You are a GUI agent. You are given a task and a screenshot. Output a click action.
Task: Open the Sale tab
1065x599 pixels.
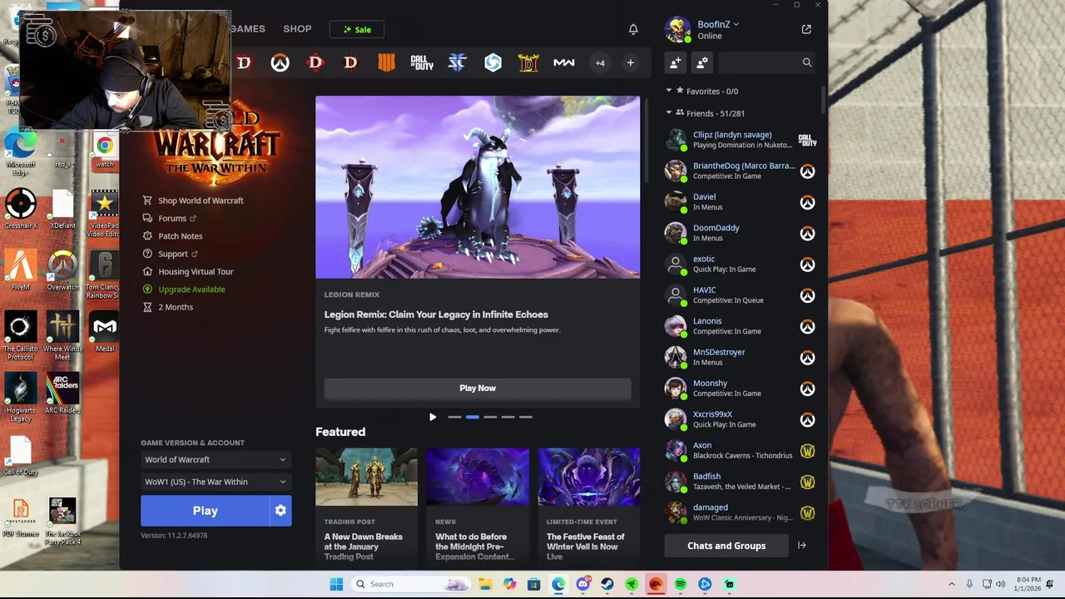[356, 29]
